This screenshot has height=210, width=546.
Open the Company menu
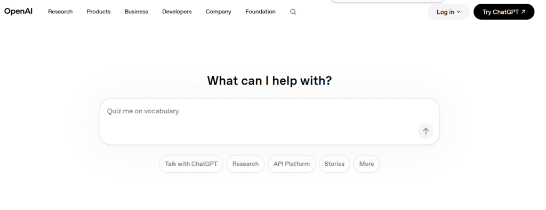coord(218,12)
